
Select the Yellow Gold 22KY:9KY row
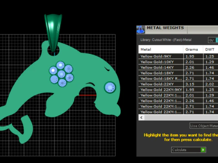[178, 90]
